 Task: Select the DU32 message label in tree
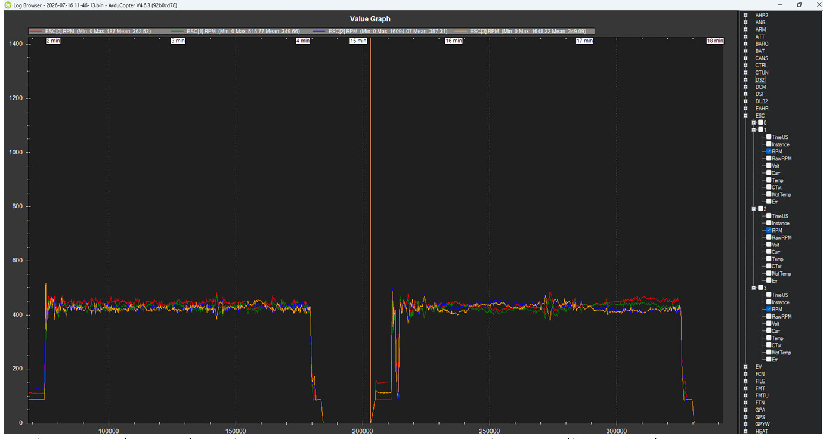coord(762,101)
